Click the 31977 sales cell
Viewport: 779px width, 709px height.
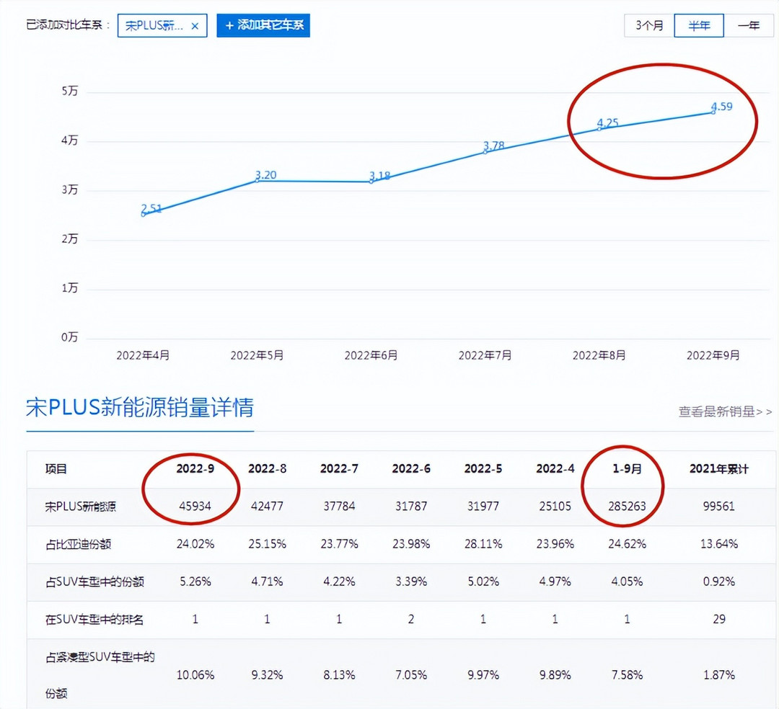(483, 506)
